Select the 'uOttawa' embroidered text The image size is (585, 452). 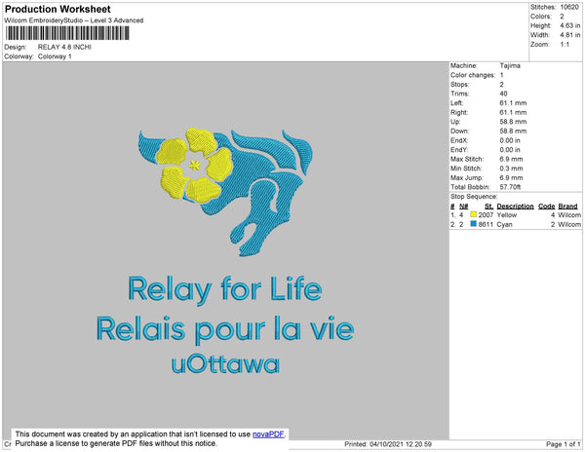(x=225, y=364)
